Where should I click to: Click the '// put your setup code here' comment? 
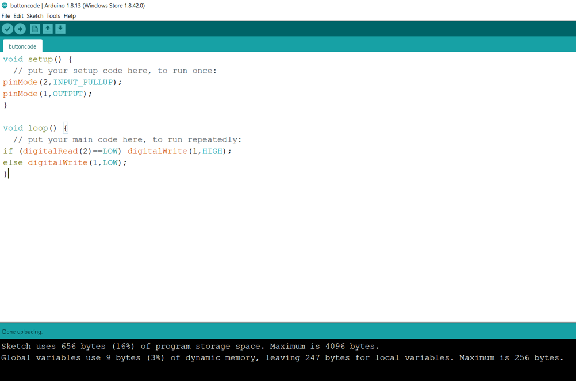point(115,71)
